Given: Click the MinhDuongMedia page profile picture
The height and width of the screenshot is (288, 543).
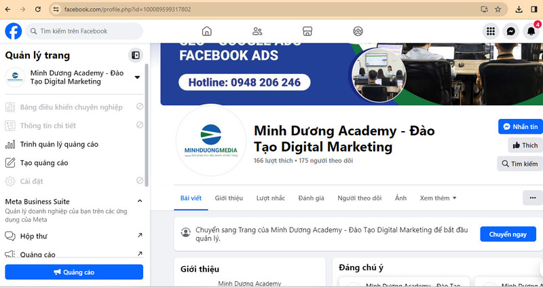Looking at the screenshot, I should 211,141.
